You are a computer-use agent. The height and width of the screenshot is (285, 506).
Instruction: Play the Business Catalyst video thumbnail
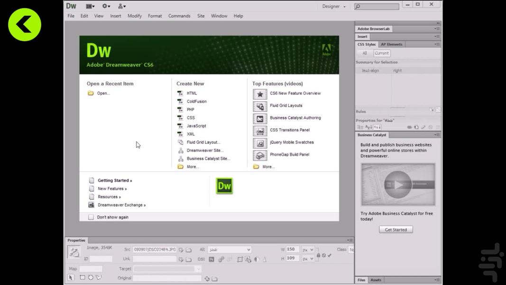(x=398, y=184)
